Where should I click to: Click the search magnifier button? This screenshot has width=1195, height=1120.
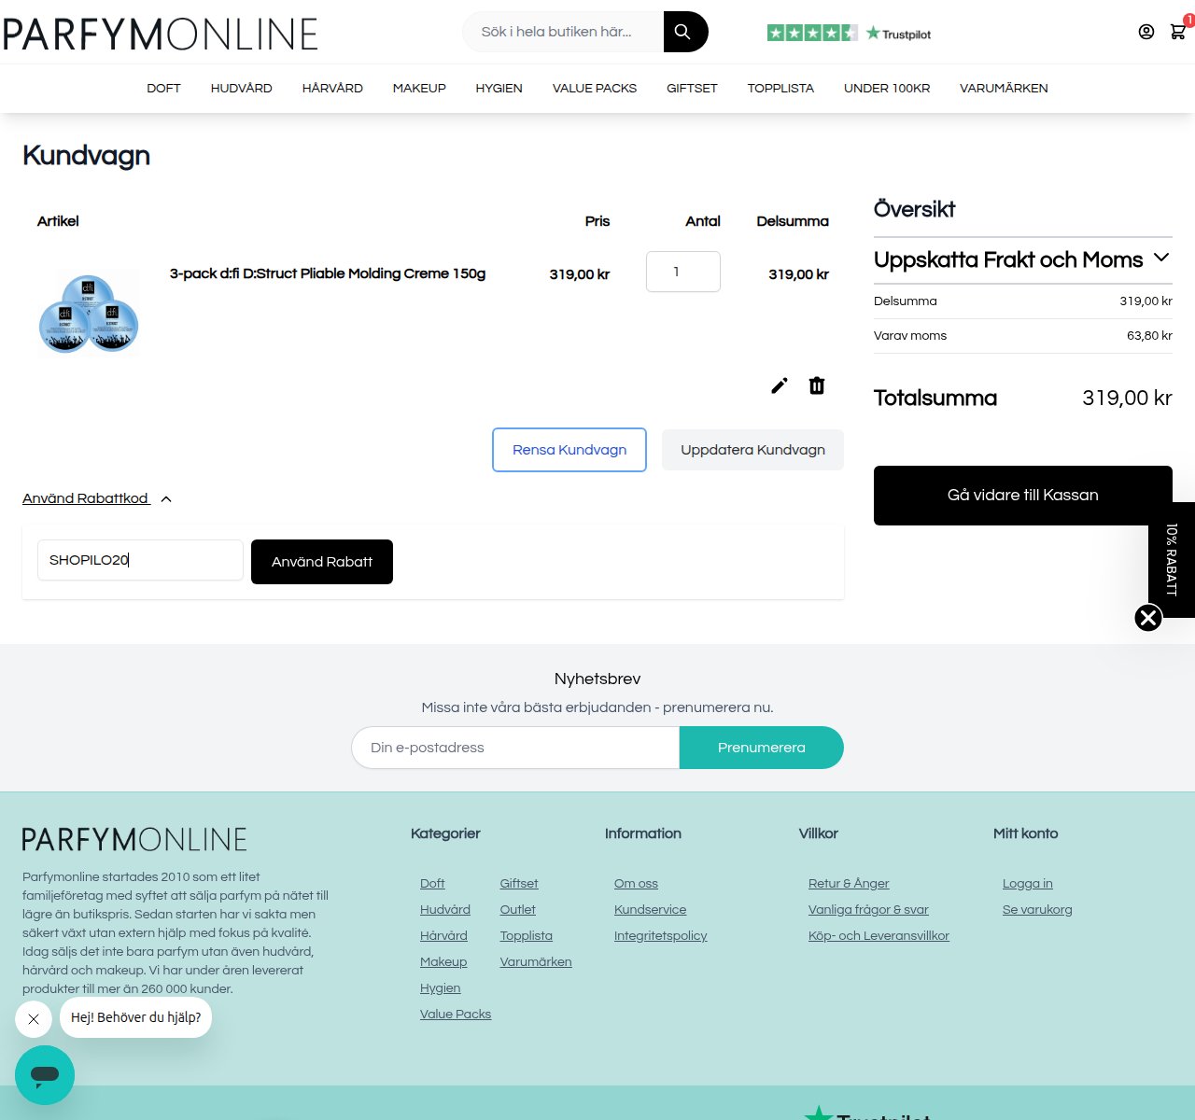coord(685,32)
